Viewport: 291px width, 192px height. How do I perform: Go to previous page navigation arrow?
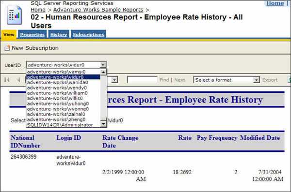[x=18, y=80]
